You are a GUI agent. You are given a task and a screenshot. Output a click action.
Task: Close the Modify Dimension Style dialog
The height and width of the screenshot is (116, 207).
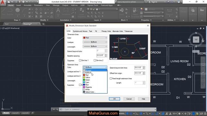click(148, 25)
